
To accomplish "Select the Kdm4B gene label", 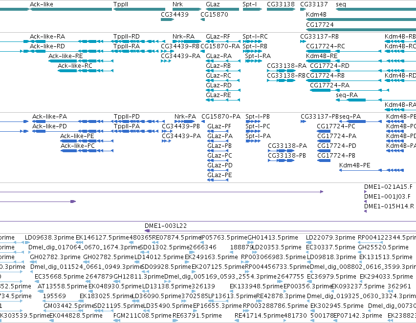I will click(x=316, y=14).
